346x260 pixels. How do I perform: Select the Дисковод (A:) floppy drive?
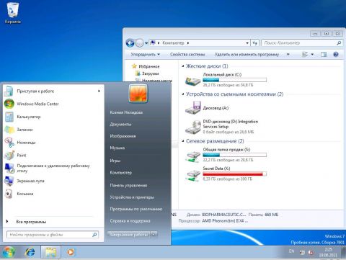pyautogui.click(x=192, y=108)
